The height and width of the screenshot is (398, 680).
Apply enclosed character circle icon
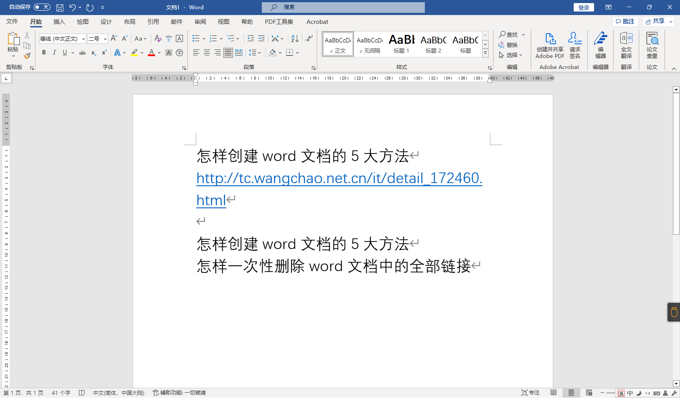point(179,53)
